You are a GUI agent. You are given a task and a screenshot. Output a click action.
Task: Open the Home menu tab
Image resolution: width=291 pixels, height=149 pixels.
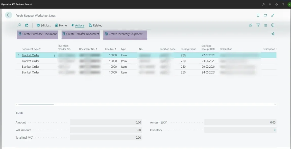point(61,25)
